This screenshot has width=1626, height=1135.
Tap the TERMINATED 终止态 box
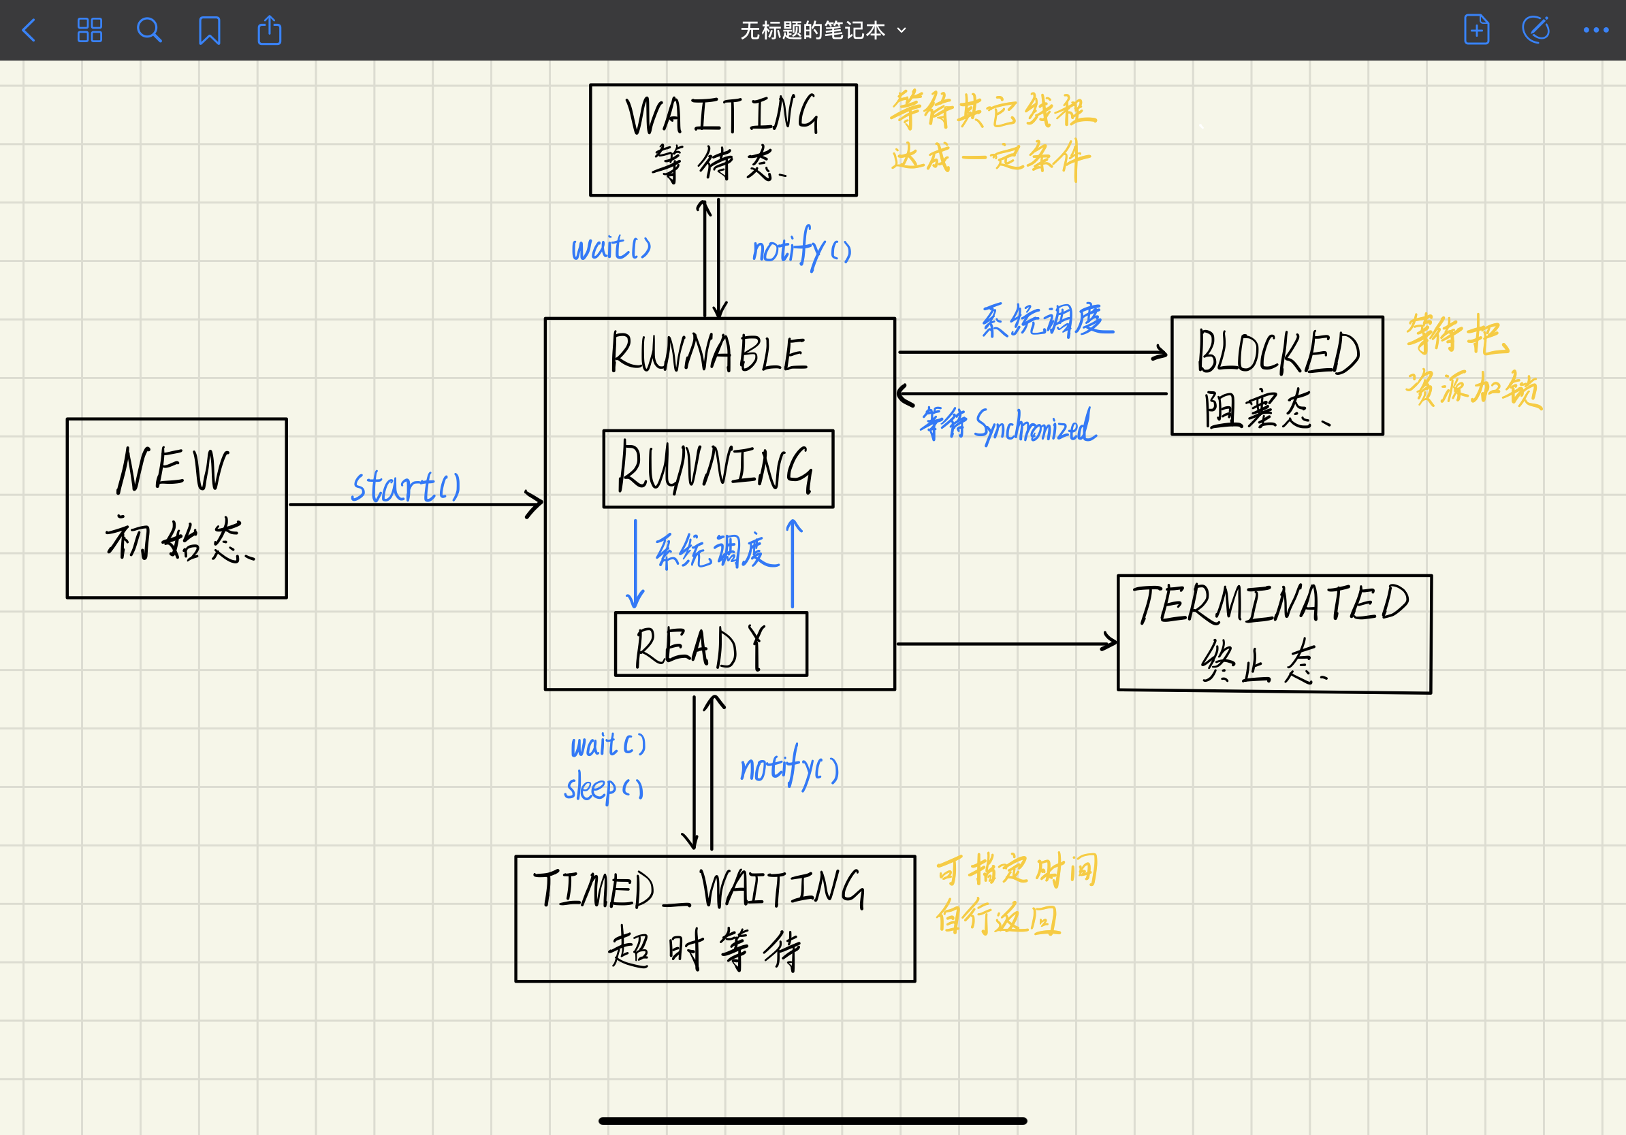tap(1274, 634)
